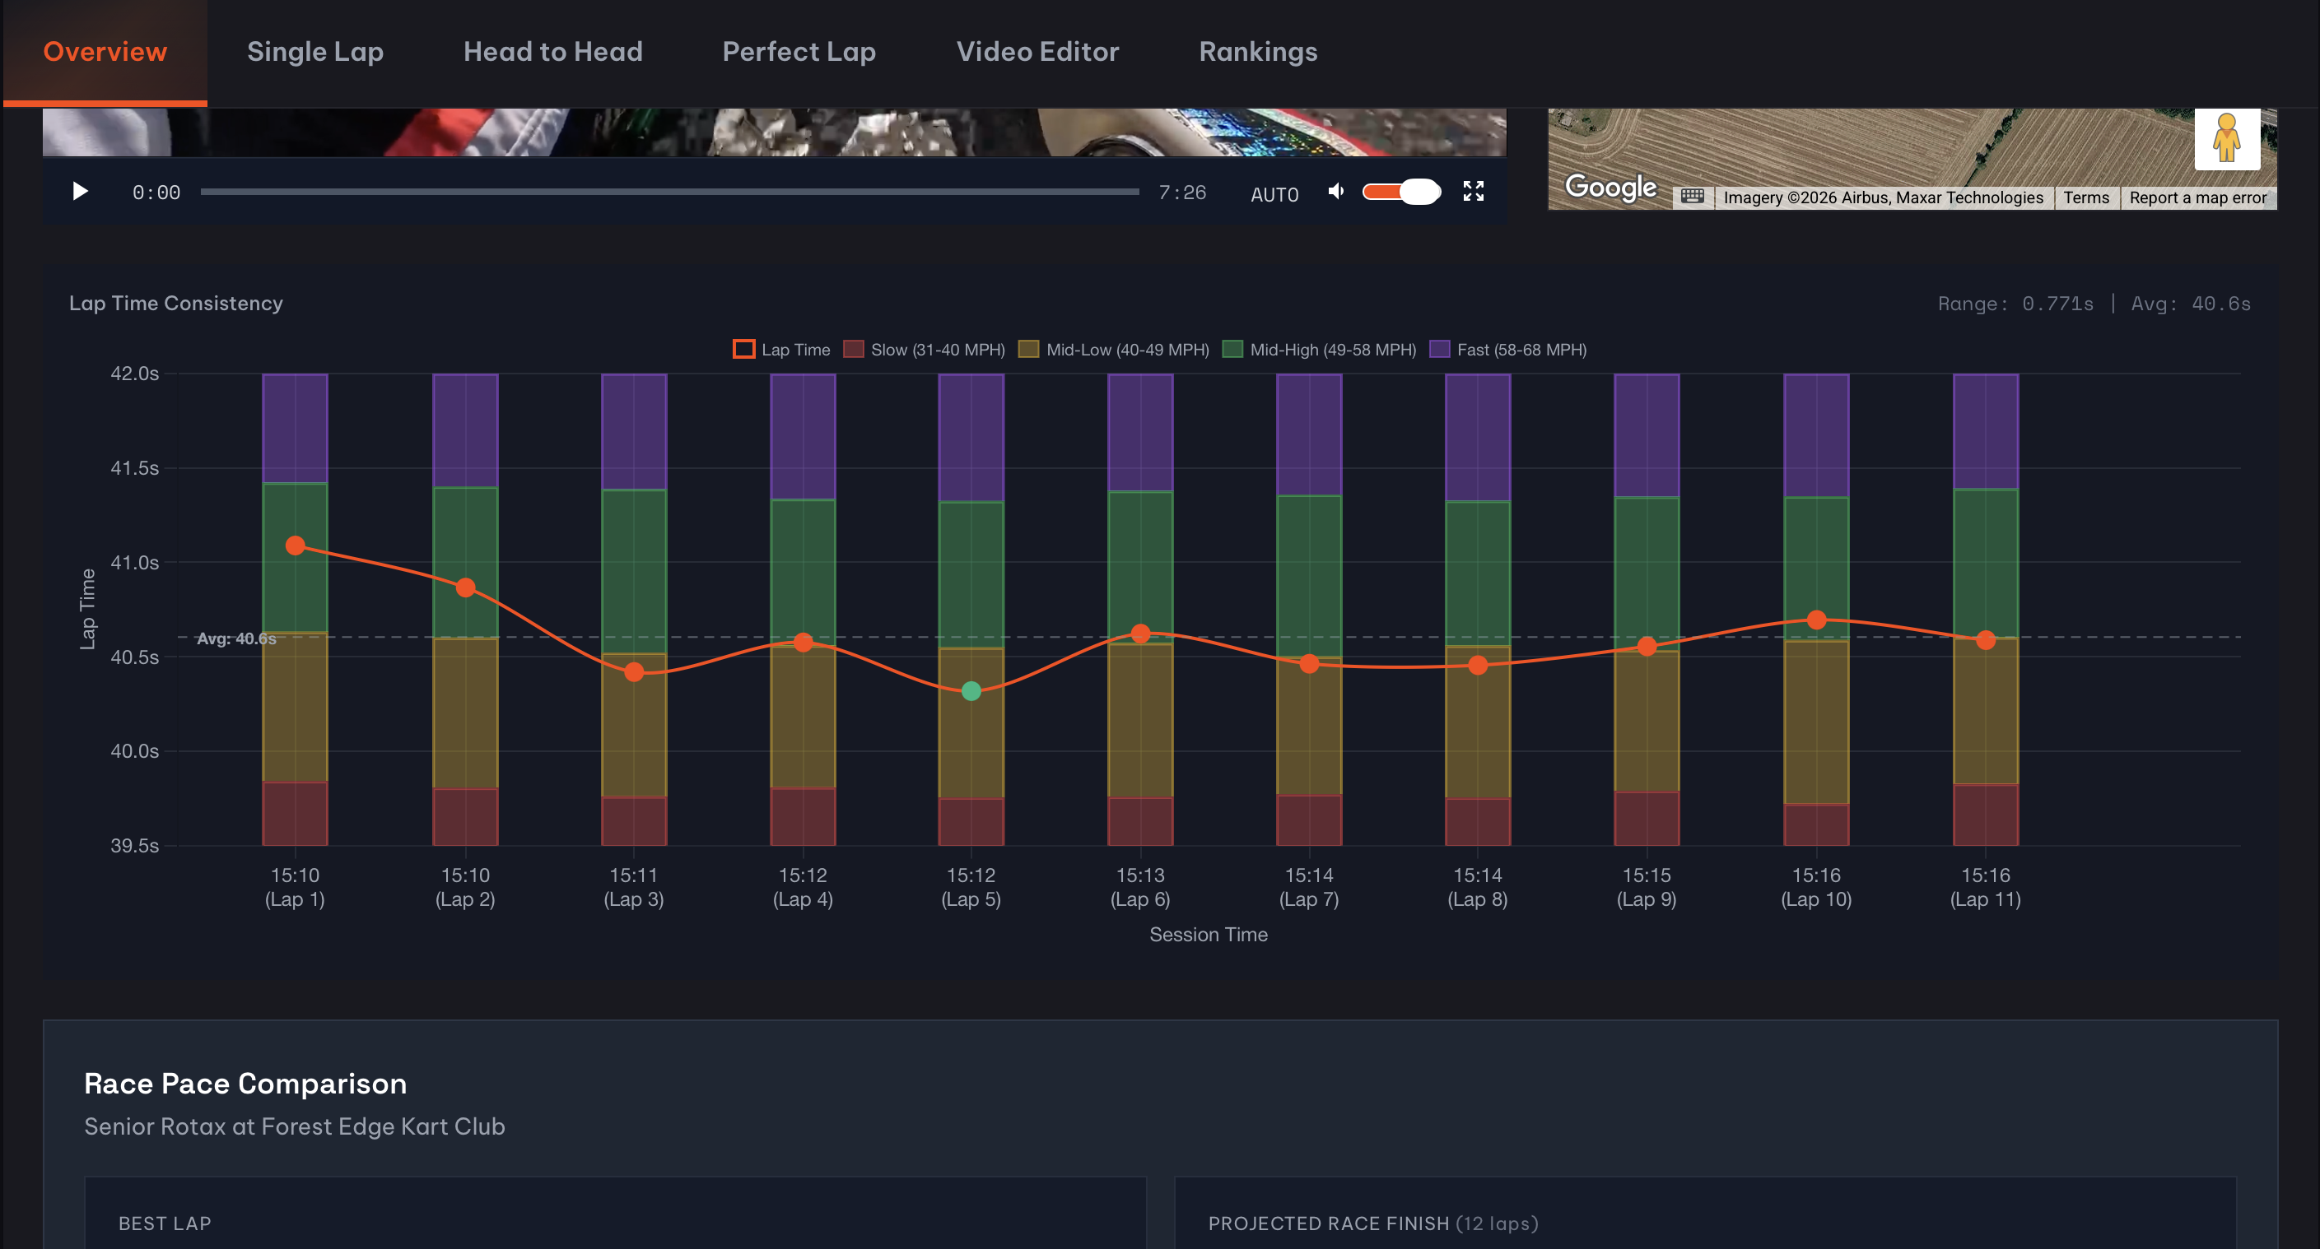
Task: Click the 'BEST LAP' card label
Action: 165,1223
